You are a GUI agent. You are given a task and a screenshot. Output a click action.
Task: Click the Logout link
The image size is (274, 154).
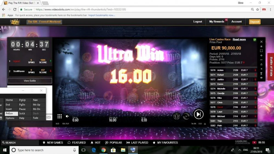click(198, 21)
